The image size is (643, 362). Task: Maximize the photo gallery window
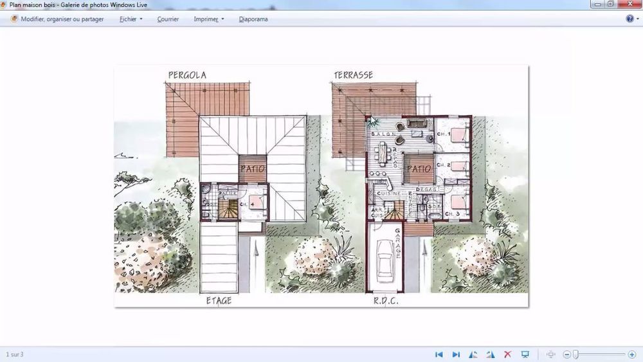pos(611,4)
